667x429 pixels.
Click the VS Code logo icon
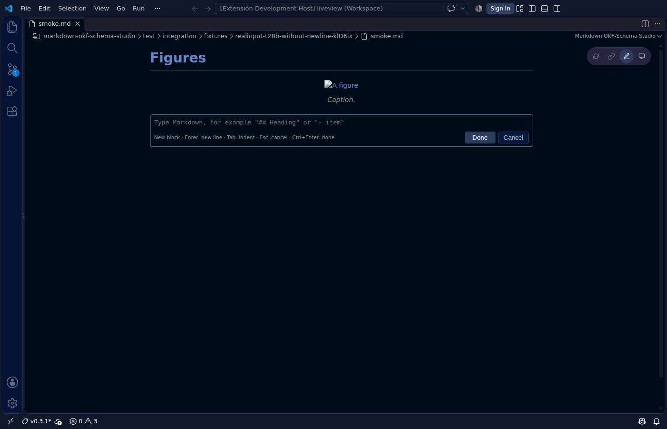tap(9, 9)
